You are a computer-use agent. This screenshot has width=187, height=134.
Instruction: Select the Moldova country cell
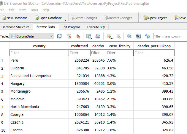tap(39, 99)
